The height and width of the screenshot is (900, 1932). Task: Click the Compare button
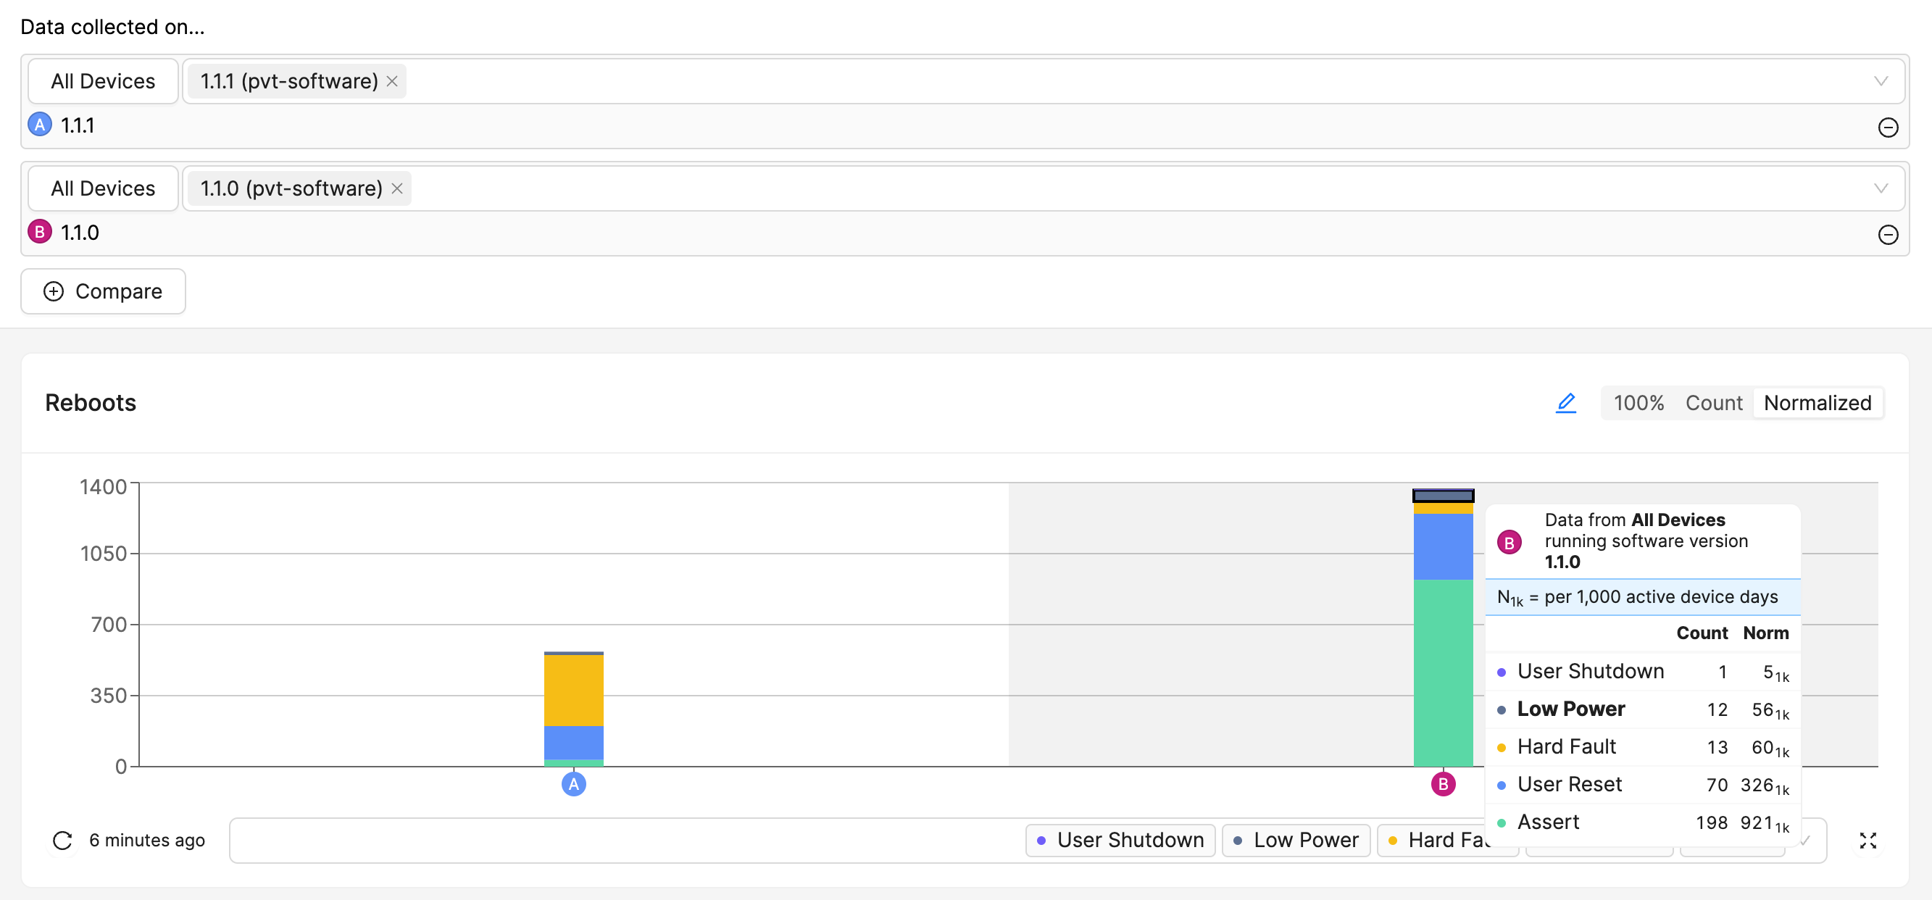(103, 291)
